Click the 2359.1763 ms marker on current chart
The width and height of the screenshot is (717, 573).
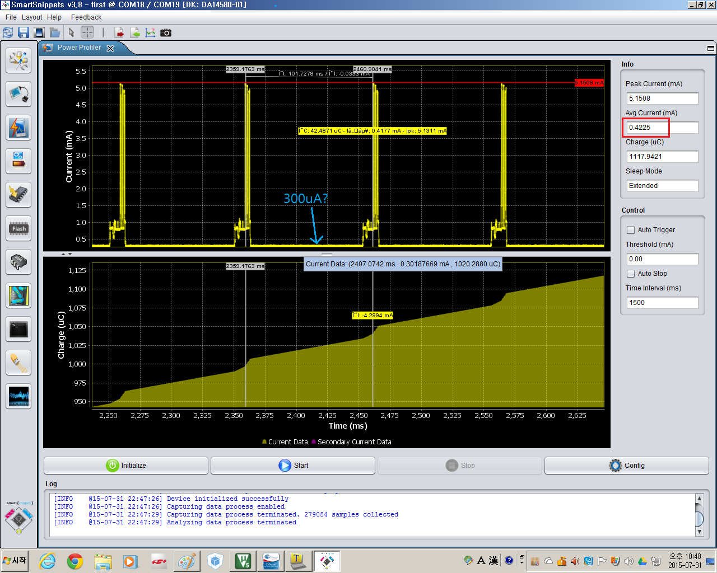tap(245, 69)
